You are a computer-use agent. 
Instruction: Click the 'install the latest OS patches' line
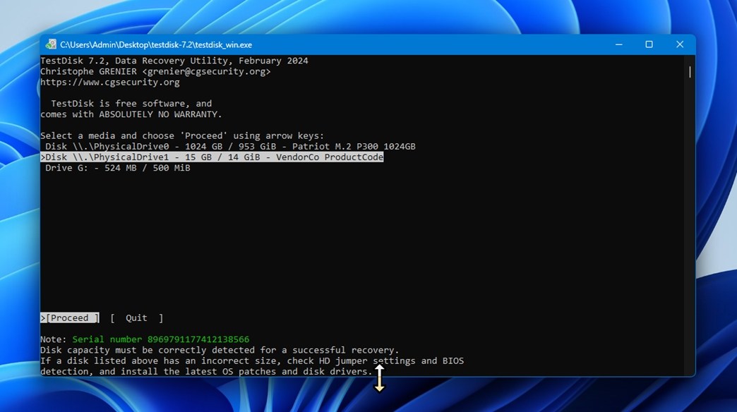coord(206,372)
